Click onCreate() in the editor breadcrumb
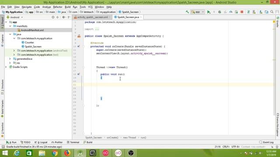This screenshot has width=280, height=157. (x=112, y=138)
